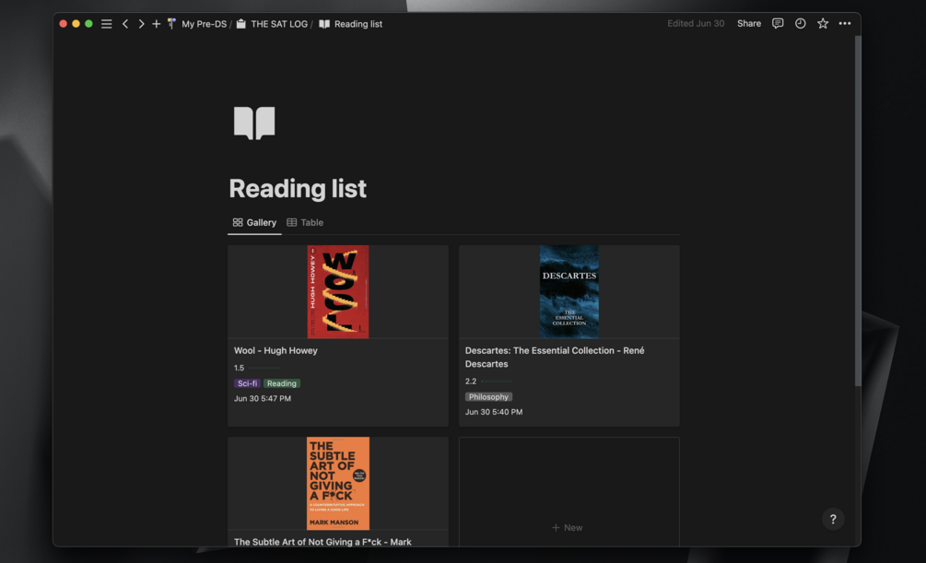Go back with the left arrow
The height and width of the screenshot is (563, 926).
[125, 24]
